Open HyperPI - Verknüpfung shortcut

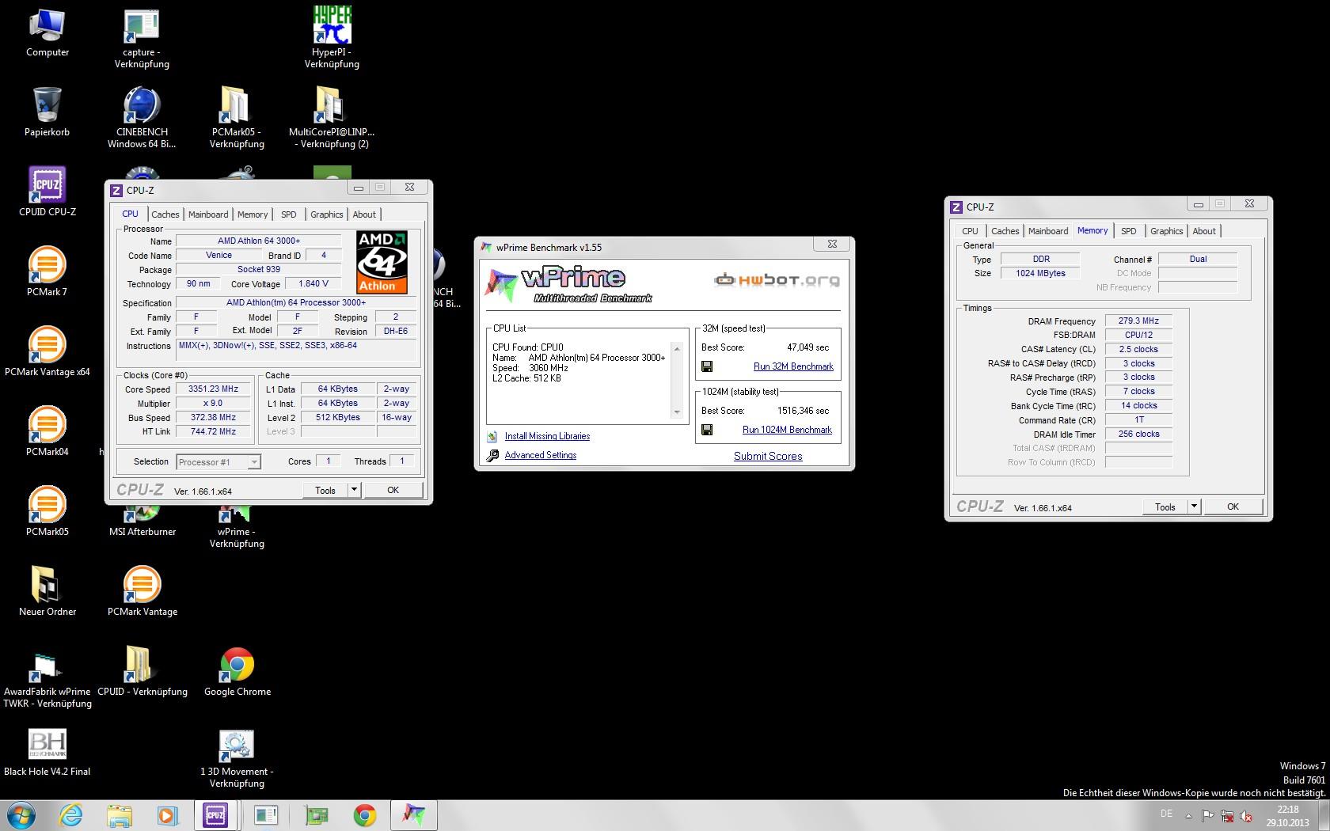coord(332,38)
